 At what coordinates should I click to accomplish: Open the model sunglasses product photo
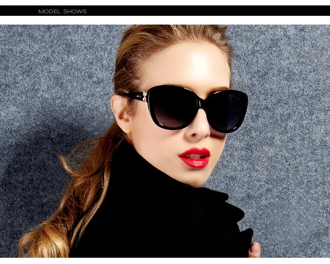coord(165,141)
